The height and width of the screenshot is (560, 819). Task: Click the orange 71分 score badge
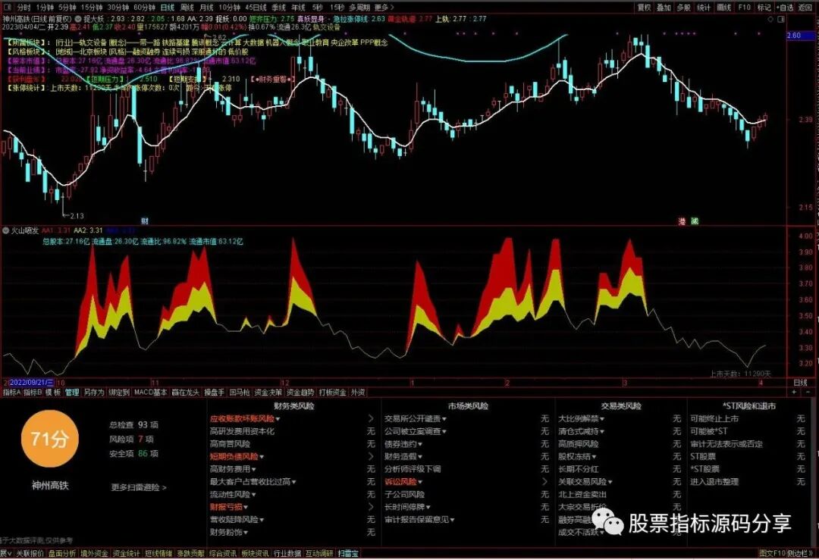(49, 439)
